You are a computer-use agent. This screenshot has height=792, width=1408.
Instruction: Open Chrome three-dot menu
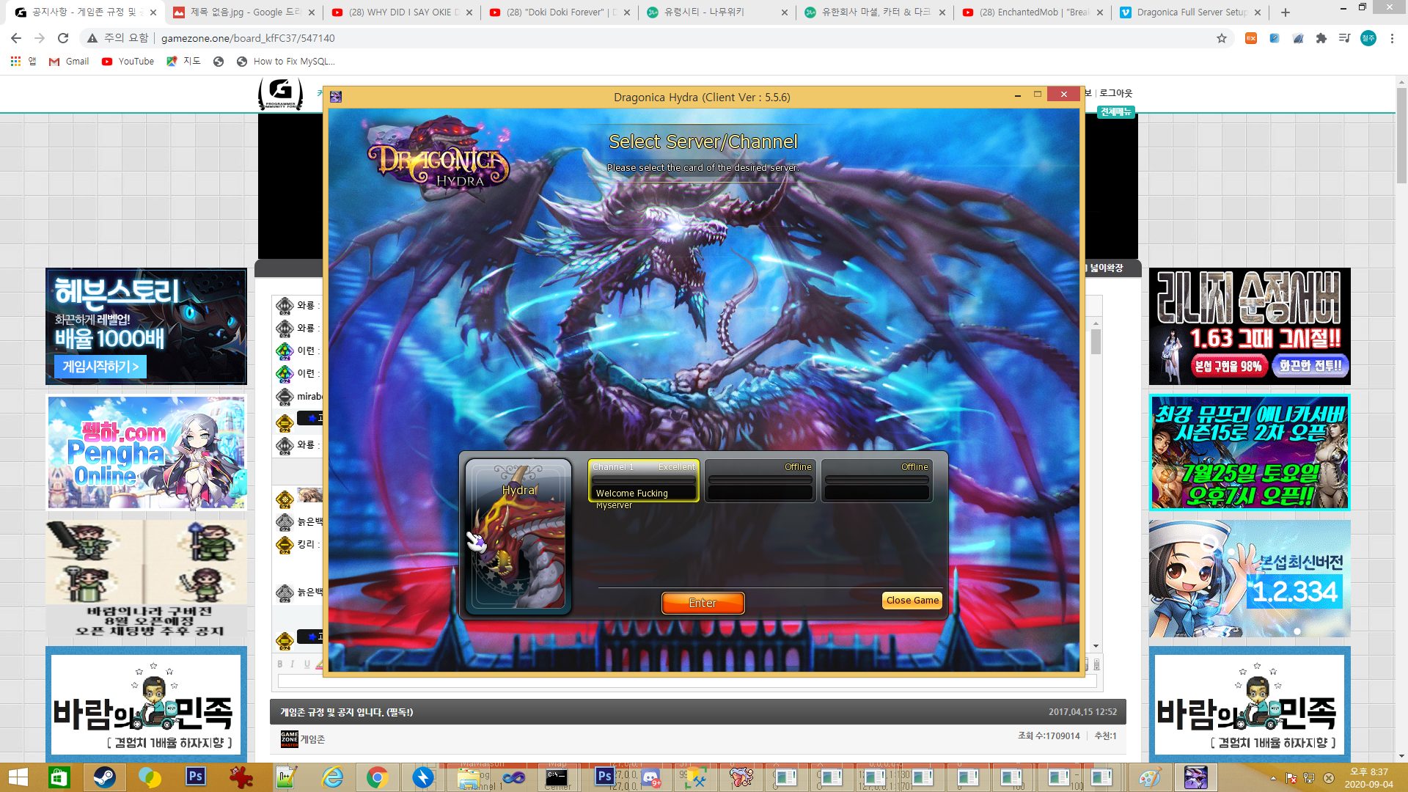1392,38
